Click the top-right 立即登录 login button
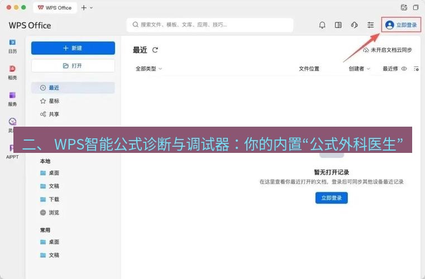The height and width of the screenshot is (279, 425). [401, 25]
